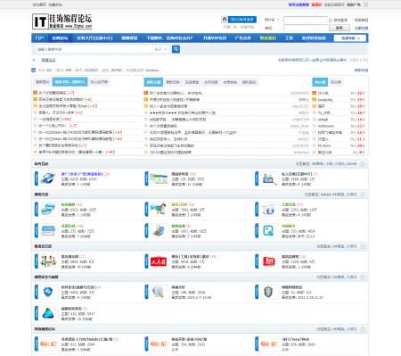This screenshot has height=356, width=401.
Task: Open the forum with the laptop icon
Action: 159,230
